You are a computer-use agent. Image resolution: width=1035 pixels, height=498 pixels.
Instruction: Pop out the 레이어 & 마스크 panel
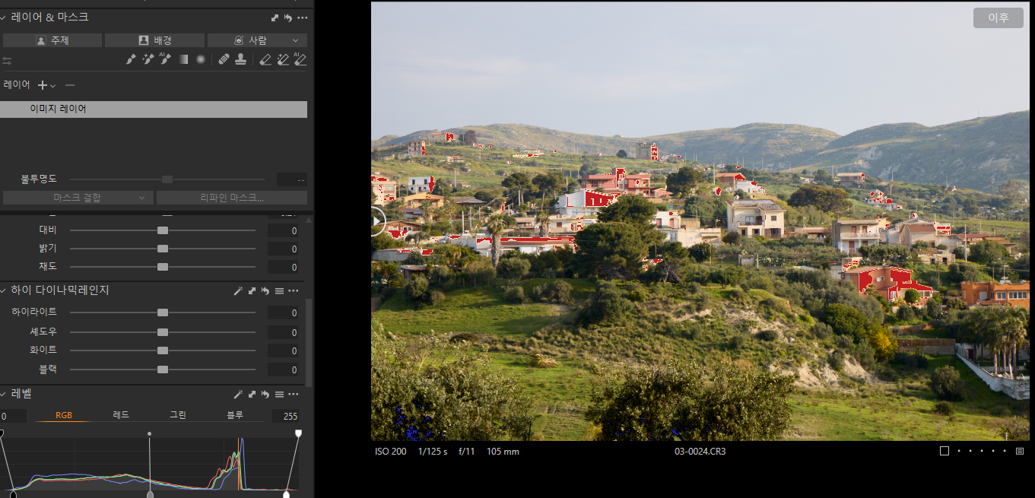(x=275, y=17)
